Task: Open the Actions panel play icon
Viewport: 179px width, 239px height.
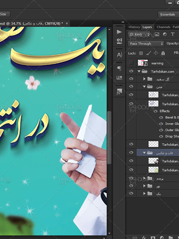Action: (x=119, y=32)
